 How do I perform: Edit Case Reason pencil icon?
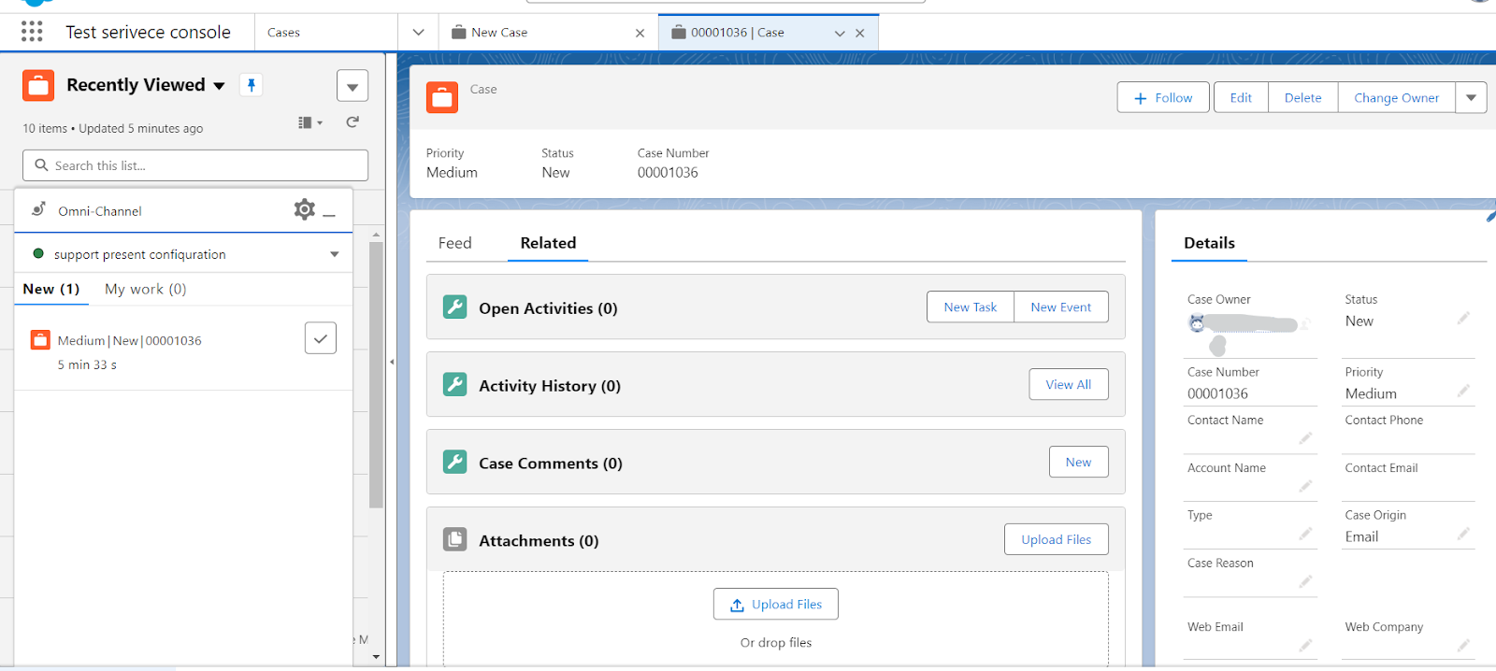[x=1305, y=581]
